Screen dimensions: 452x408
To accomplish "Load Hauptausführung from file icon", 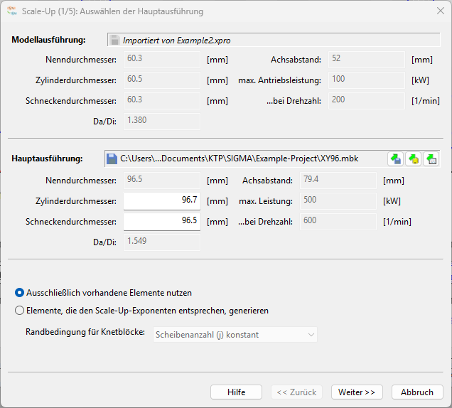I will [395, 159].
